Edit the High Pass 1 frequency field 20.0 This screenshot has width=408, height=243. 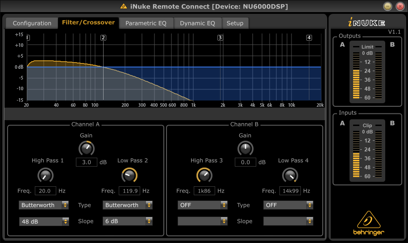pos(45,191)
